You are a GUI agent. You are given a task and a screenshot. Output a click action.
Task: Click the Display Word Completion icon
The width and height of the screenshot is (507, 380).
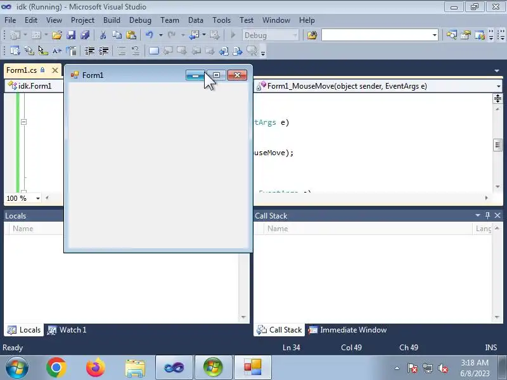tap(57, 51)
